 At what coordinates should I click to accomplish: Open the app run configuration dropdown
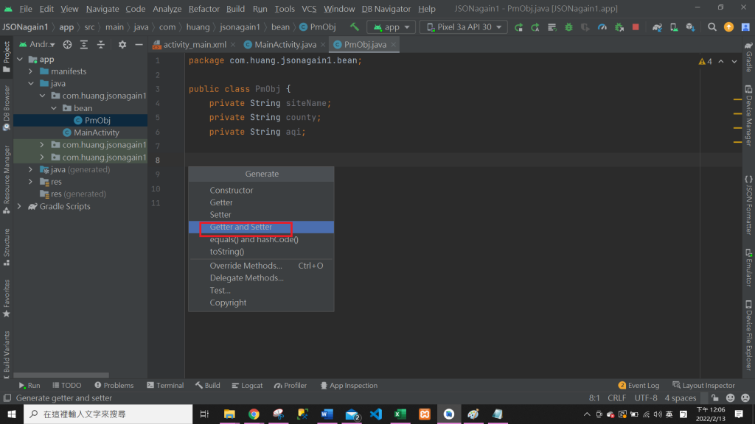[391, 27]
